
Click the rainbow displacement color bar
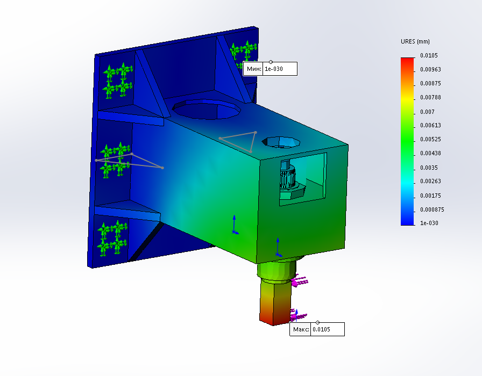point(408,141)
